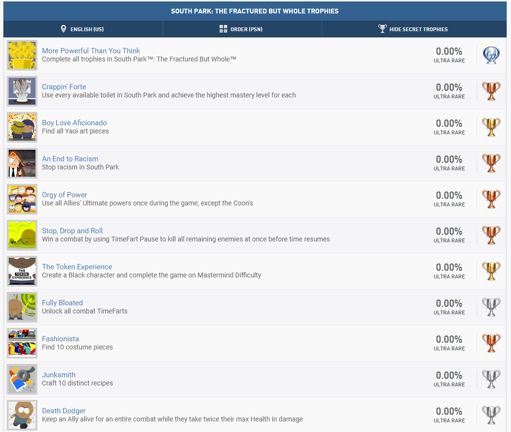Click the platinum trophy icon for More Powerful Than You Think
The image size is (511, 432).
tap(491, 55)
